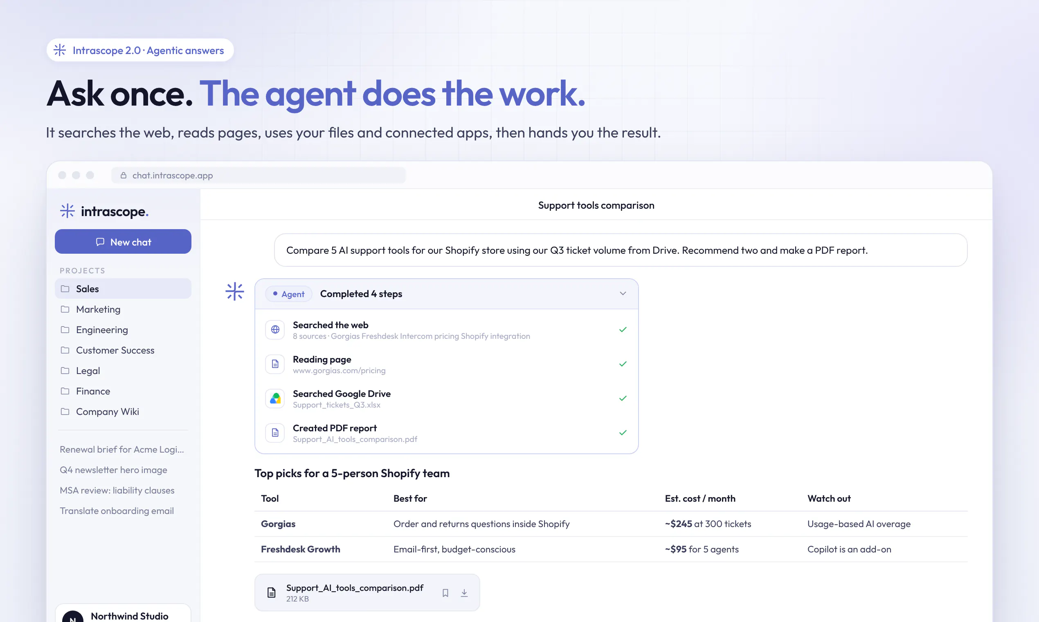This screenshot has width=1039, height=622.
Task: Open MSA review: liability clauses chat
Action: coord(117,490)
